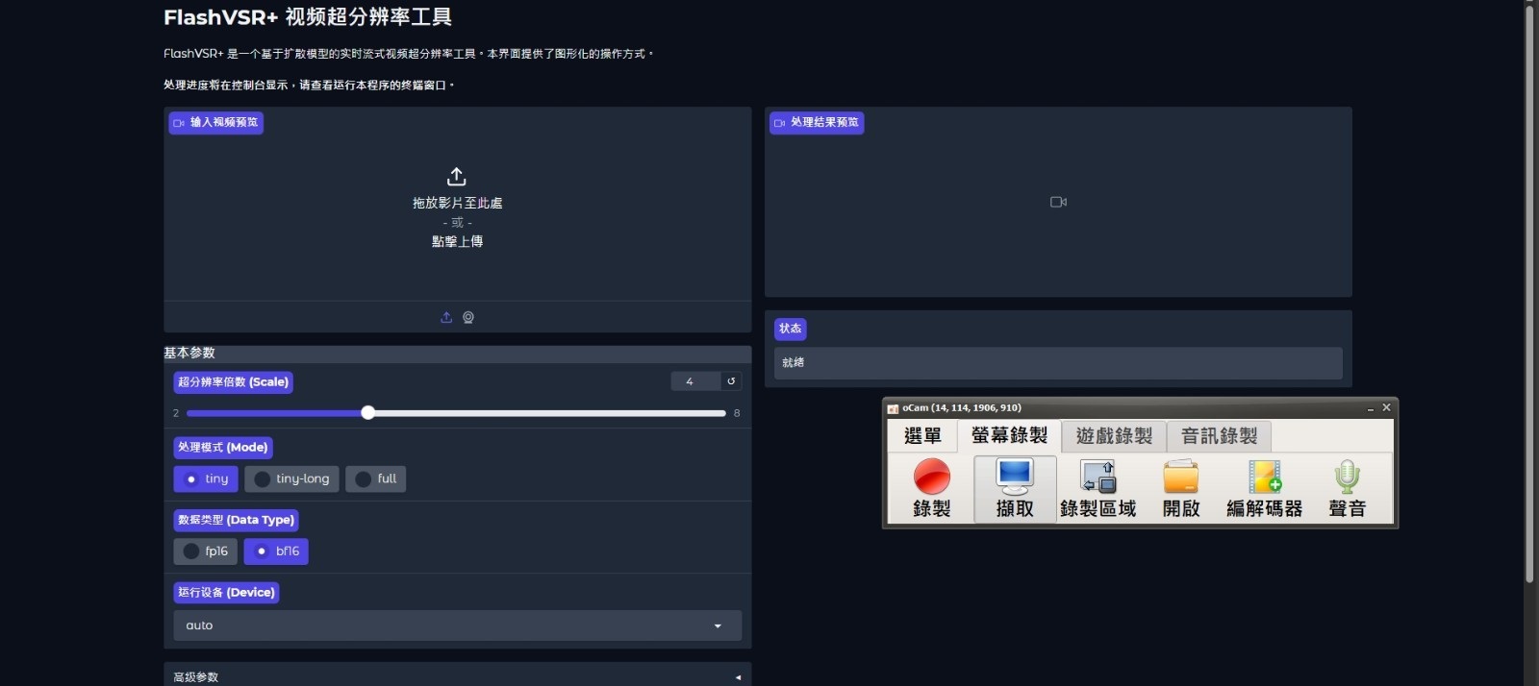Click the upload file icon below video input
The height and width of the screenshot is (686, 1539).
tap(446, 318)
